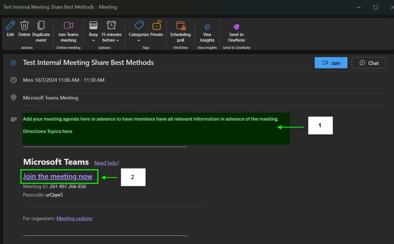394x244 pixels.
Task: Click Directions Topics here agenda line
Action: (48, 131)
